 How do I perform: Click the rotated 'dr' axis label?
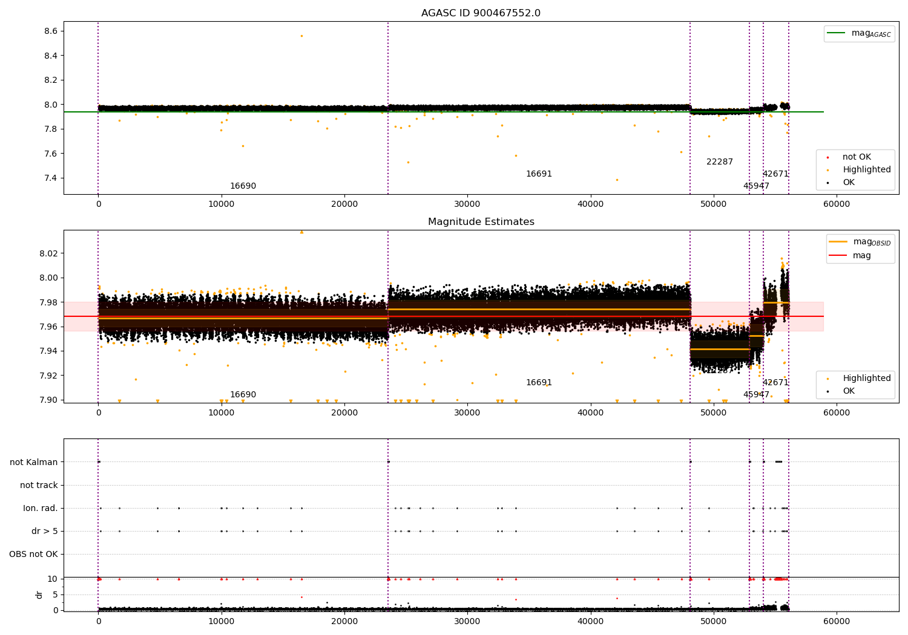39,594
